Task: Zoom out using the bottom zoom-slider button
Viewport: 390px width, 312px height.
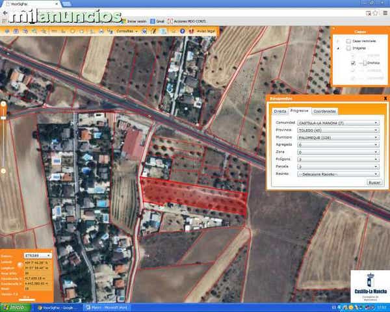Action: pyautogui.click(x=3, y=171)
